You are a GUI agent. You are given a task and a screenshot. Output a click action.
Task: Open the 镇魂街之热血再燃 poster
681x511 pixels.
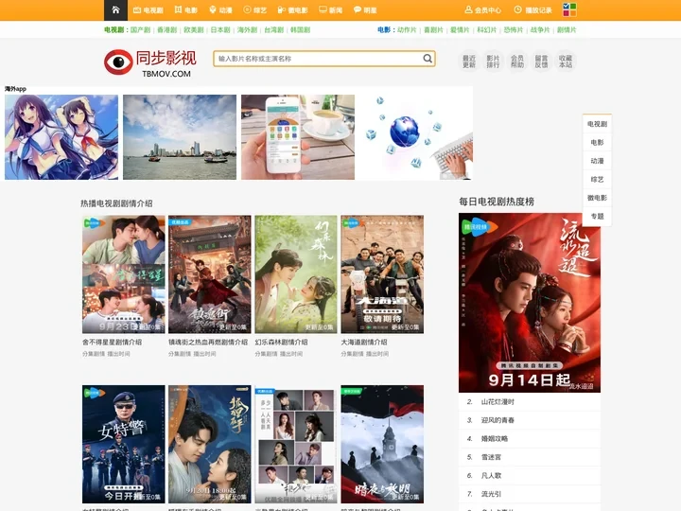(x=210, y=274)
